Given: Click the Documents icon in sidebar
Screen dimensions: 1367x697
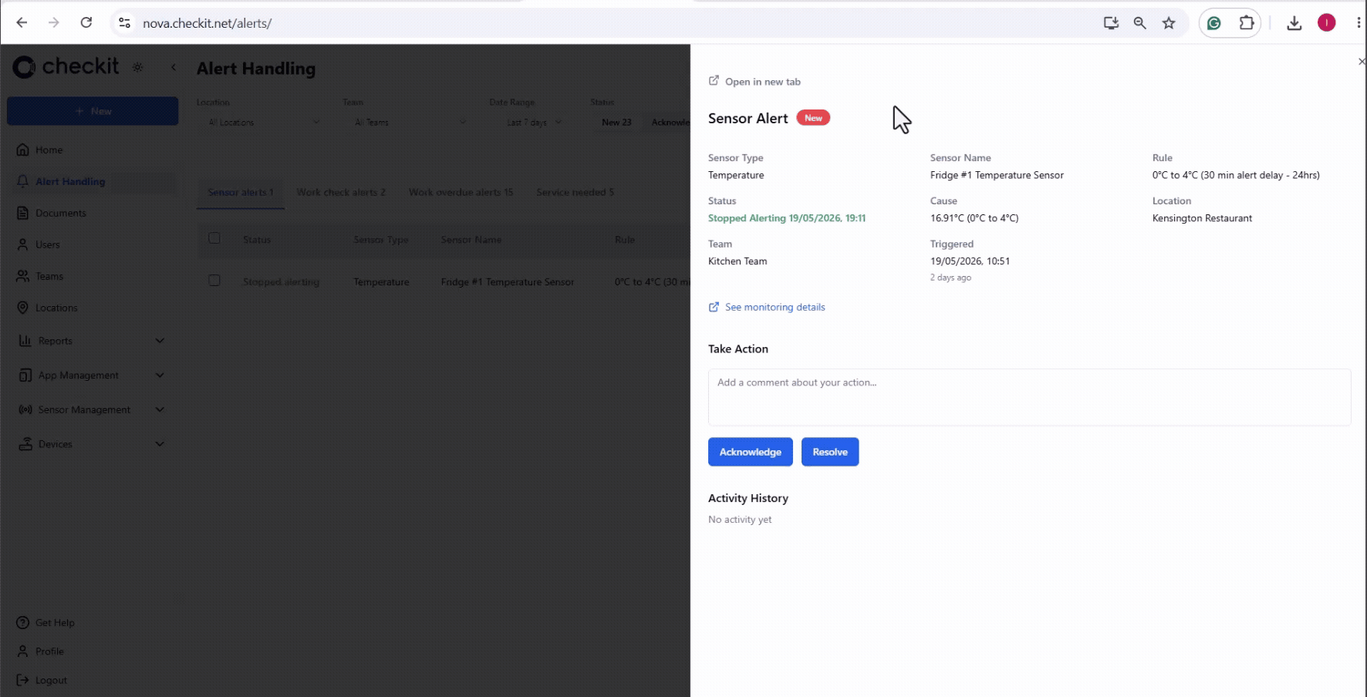Looking at the screenshot, I should (x=23, y=213).
